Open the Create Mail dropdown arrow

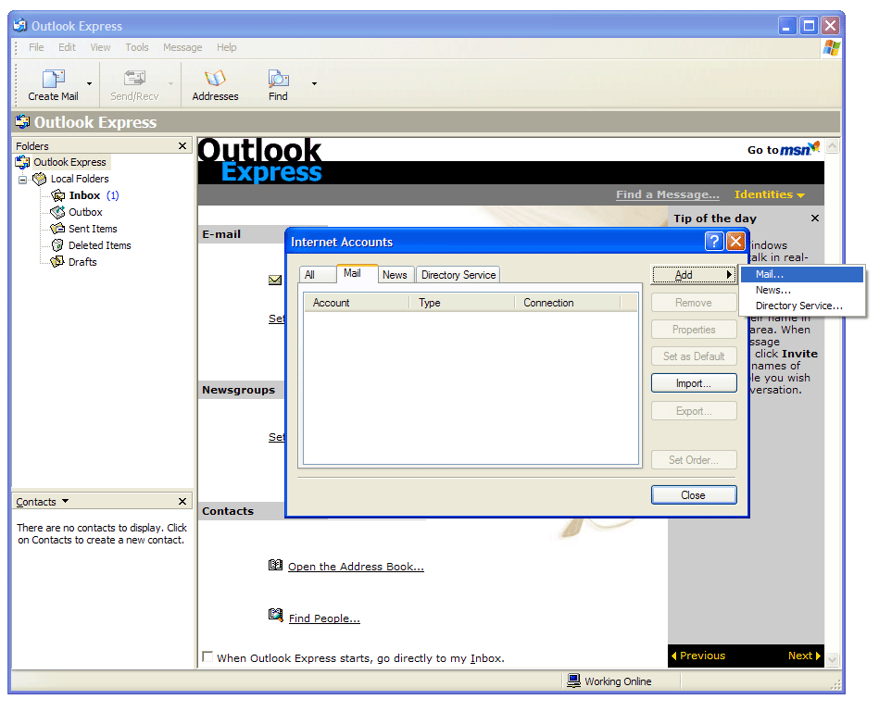pyautogui.click(x=89, y=83)
